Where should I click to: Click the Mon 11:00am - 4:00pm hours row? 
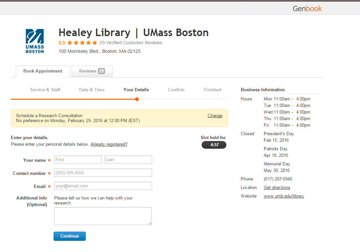coord(287,99)
